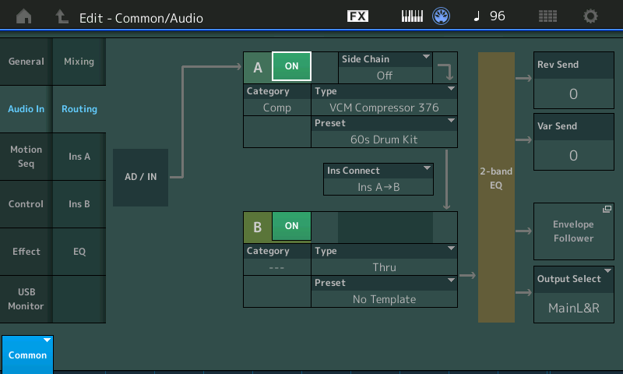The image size is (623, 374).
Task: Toggle Insert A ON switch
Action: (291, 66)
